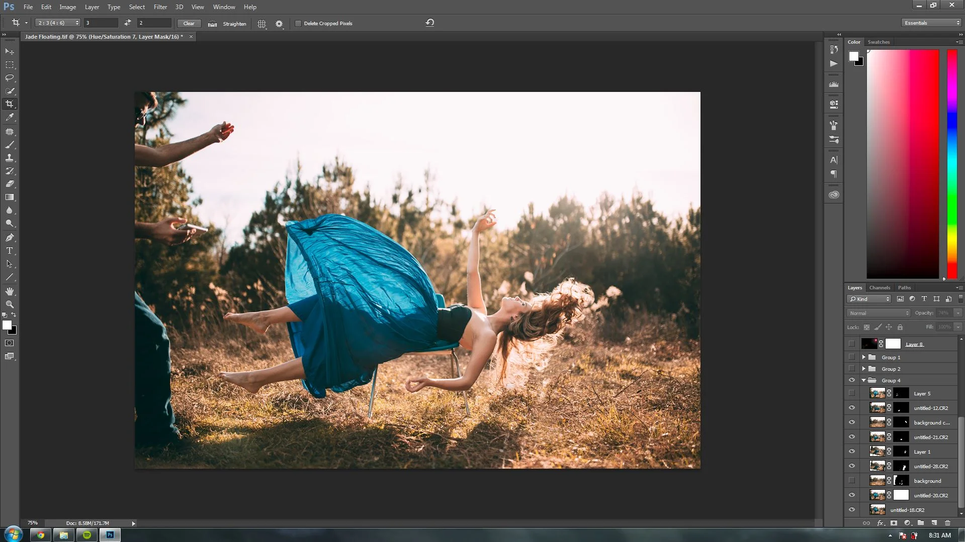The image size is (965, 542).
Task: Open the Filter menu
Action: click(x=160, y=7)
